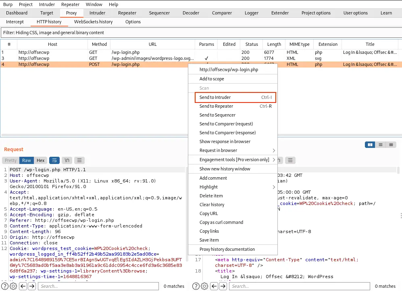The height and width of the screenshot is (291, 402).
Task: Show non-printable characters in Request panel
Action: [x=67, y=160]
